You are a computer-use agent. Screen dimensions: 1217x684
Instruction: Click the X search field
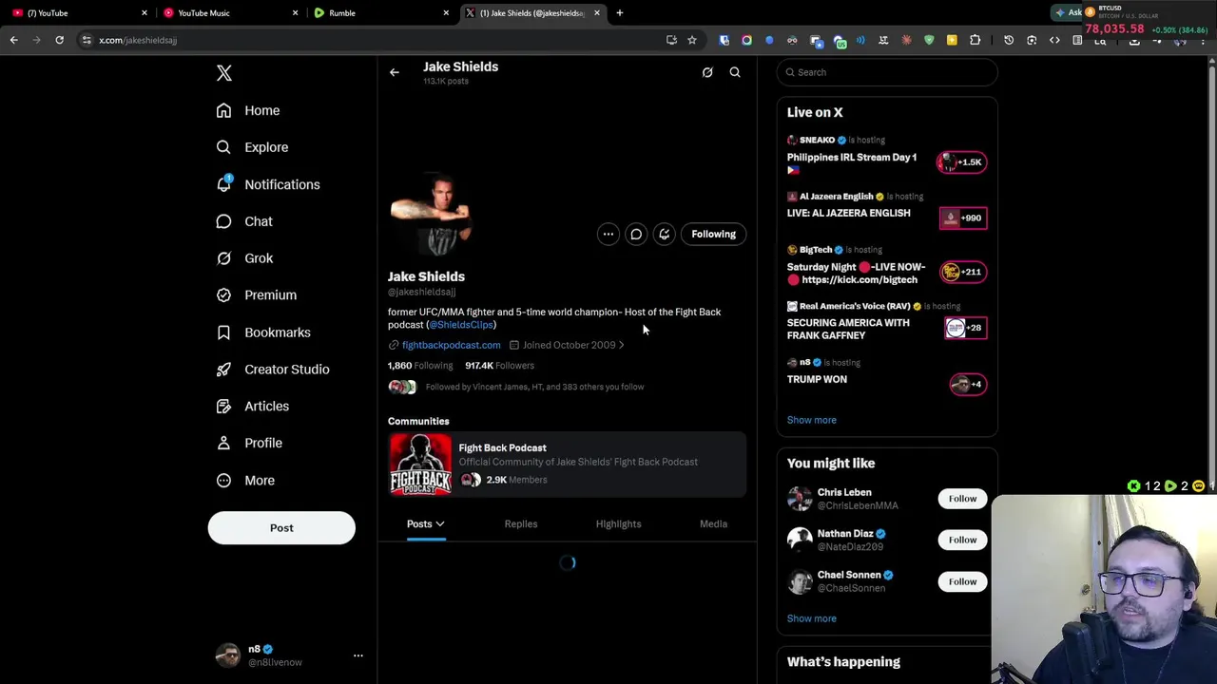tap(887, 72)
